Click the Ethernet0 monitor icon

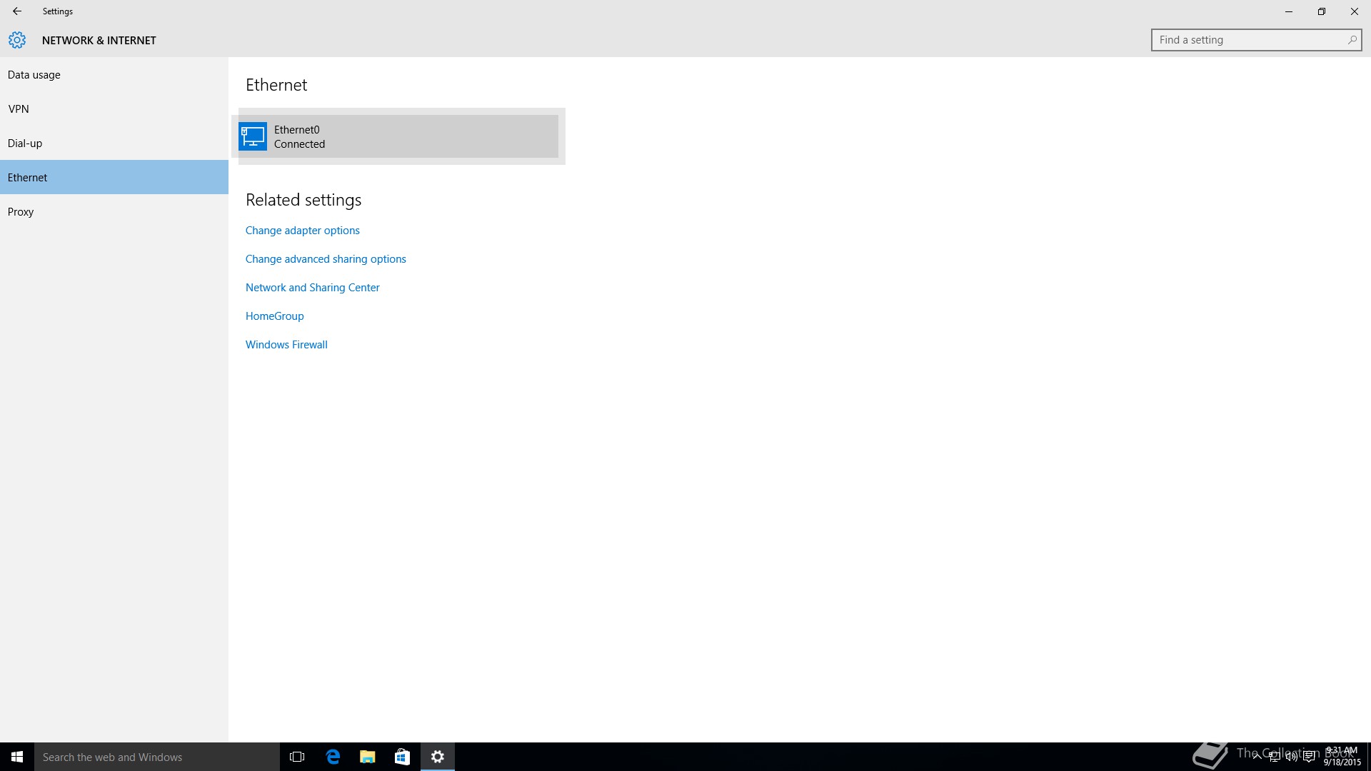click(x=253, y=136)
